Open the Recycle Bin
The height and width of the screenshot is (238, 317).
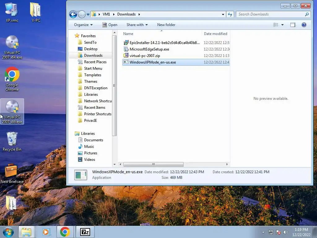click(x=12, y=141)
